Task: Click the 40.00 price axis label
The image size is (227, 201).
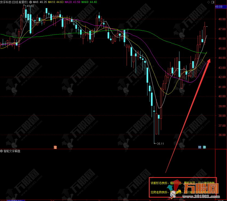Action: tap(222, 96)
